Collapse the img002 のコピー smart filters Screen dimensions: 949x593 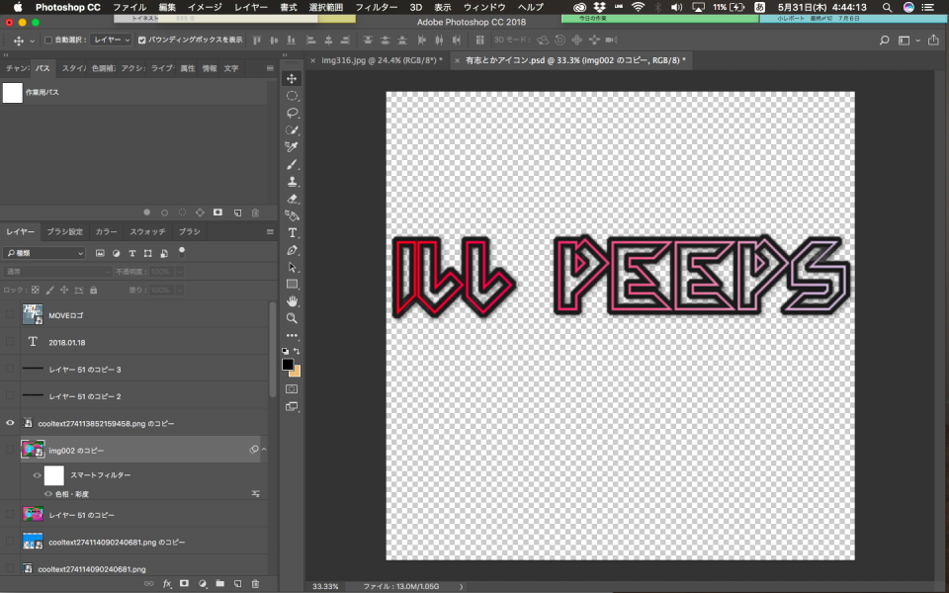coord(264,450)
